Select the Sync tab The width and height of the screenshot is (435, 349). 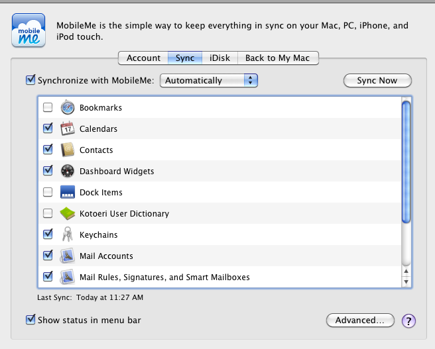185,58
